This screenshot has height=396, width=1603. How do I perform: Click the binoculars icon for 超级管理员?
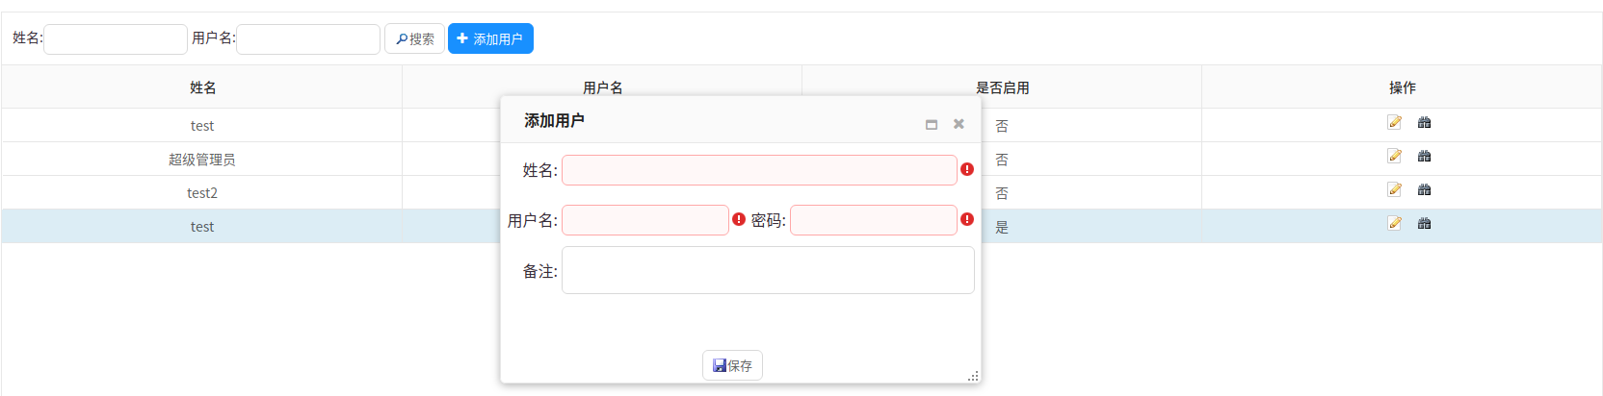point(1424,156)
